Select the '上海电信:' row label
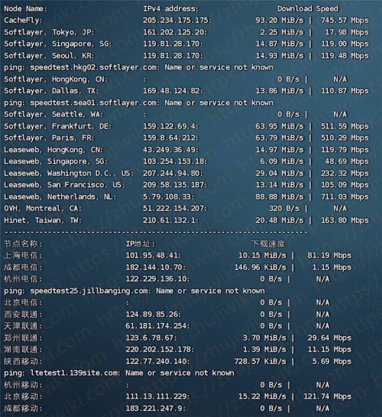Viewport: 382px width, 417px height. [24, 256]
